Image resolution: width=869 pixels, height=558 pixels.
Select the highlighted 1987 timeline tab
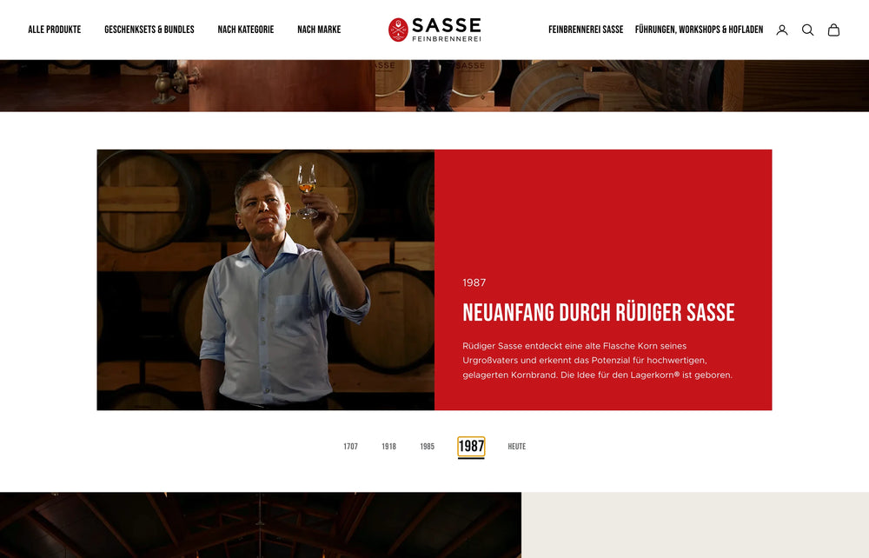pos(471,447)
